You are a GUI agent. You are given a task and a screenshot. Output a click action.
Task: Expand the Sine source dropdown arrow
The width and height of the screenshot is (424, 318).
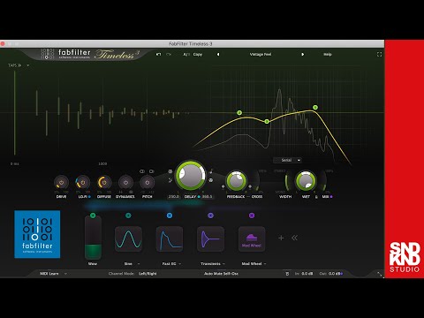[139, 264]
